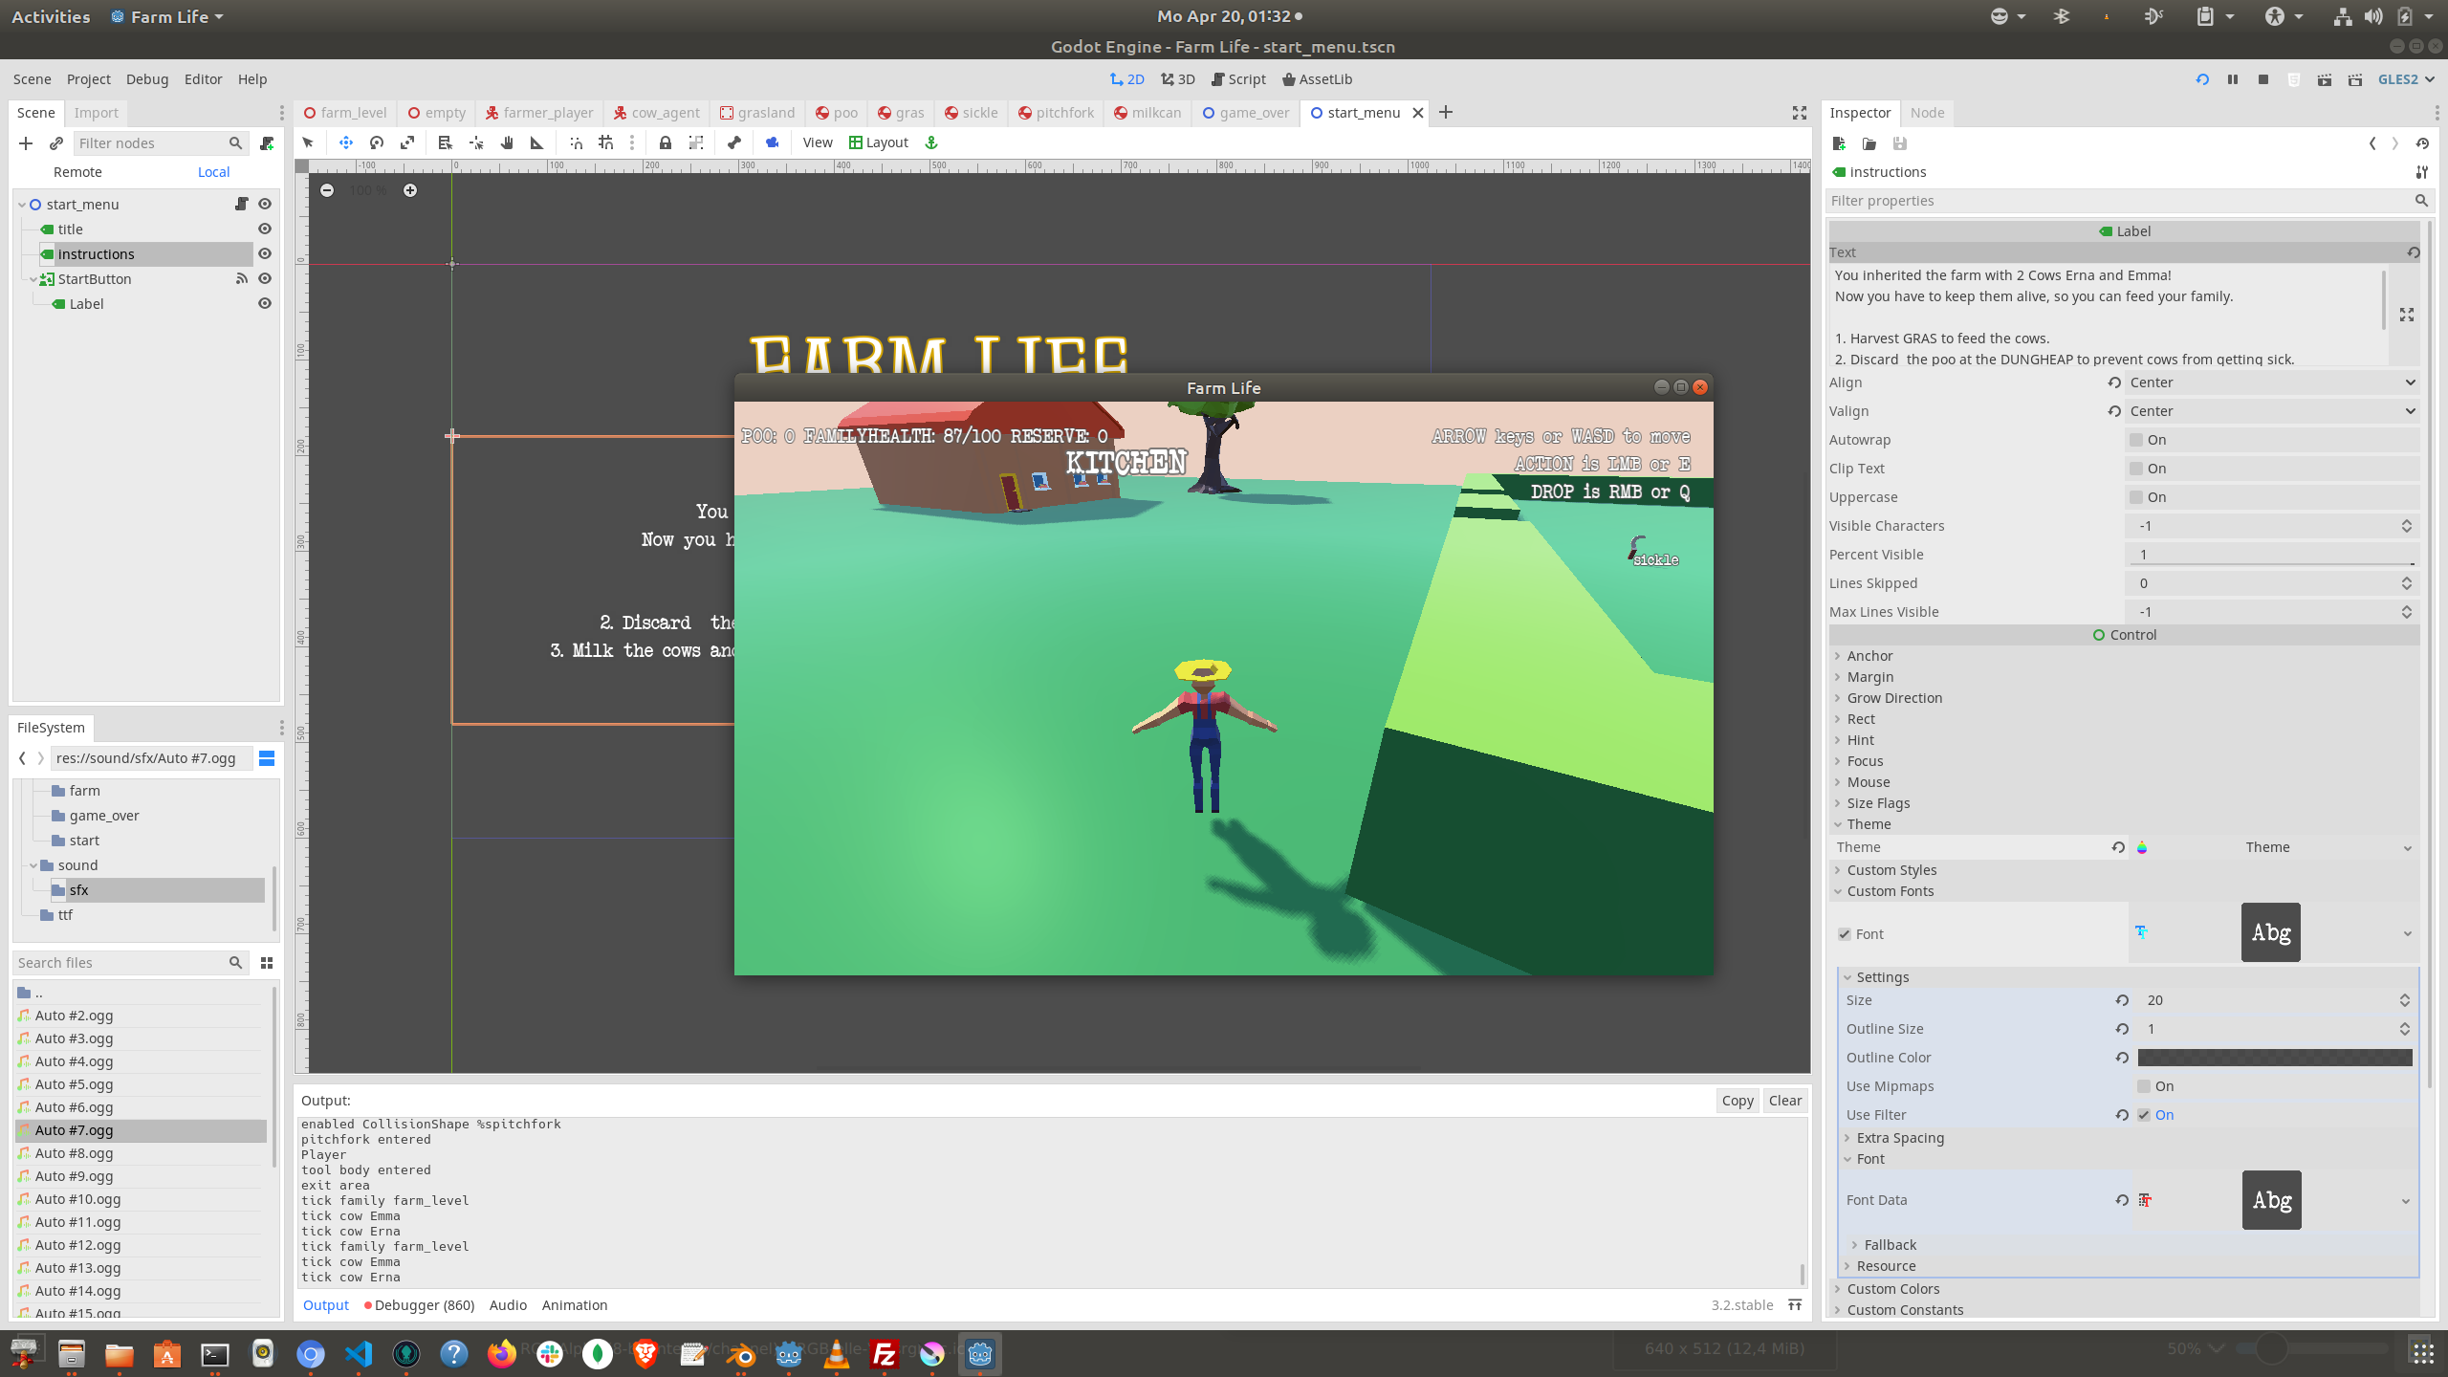The height and width of the screenshot is (1377, 2448).
Task: Stop the running scene
Action: tap(2262, 79)
